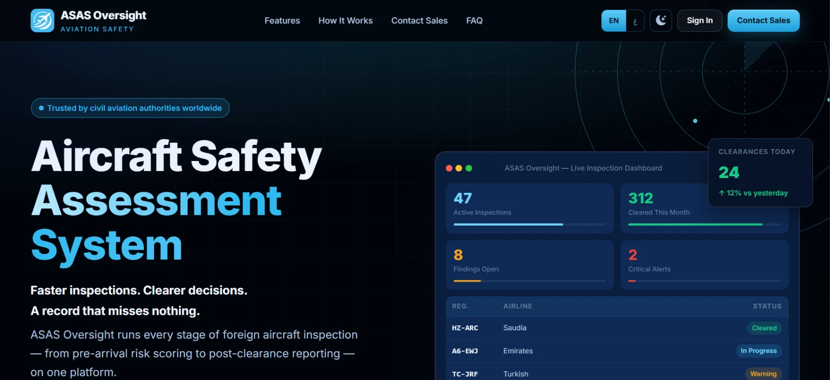
Task: Click the Findings Open progress bar
Action: [530, 281]
